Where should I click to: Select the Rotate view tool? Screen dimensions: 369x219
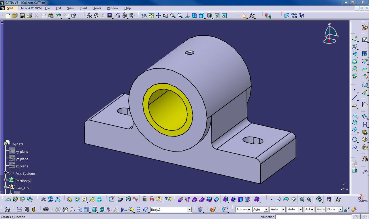click(165, 16)
